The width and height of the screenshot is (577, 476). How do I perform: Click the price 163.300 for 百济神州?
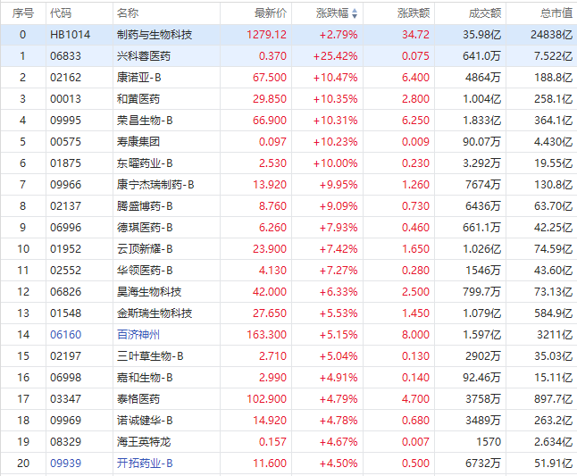click(x=266, y=335)
